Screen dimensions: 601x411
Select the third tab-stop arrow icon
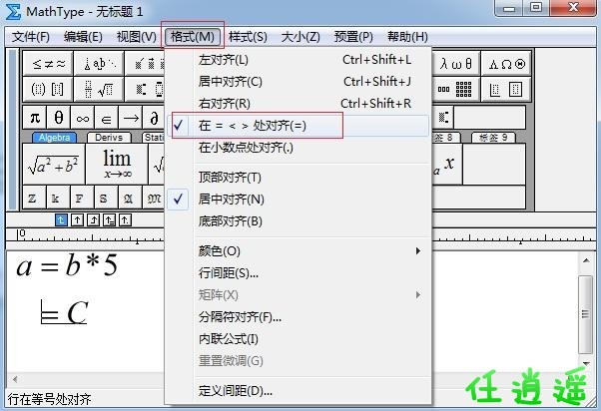coord(94,220)
